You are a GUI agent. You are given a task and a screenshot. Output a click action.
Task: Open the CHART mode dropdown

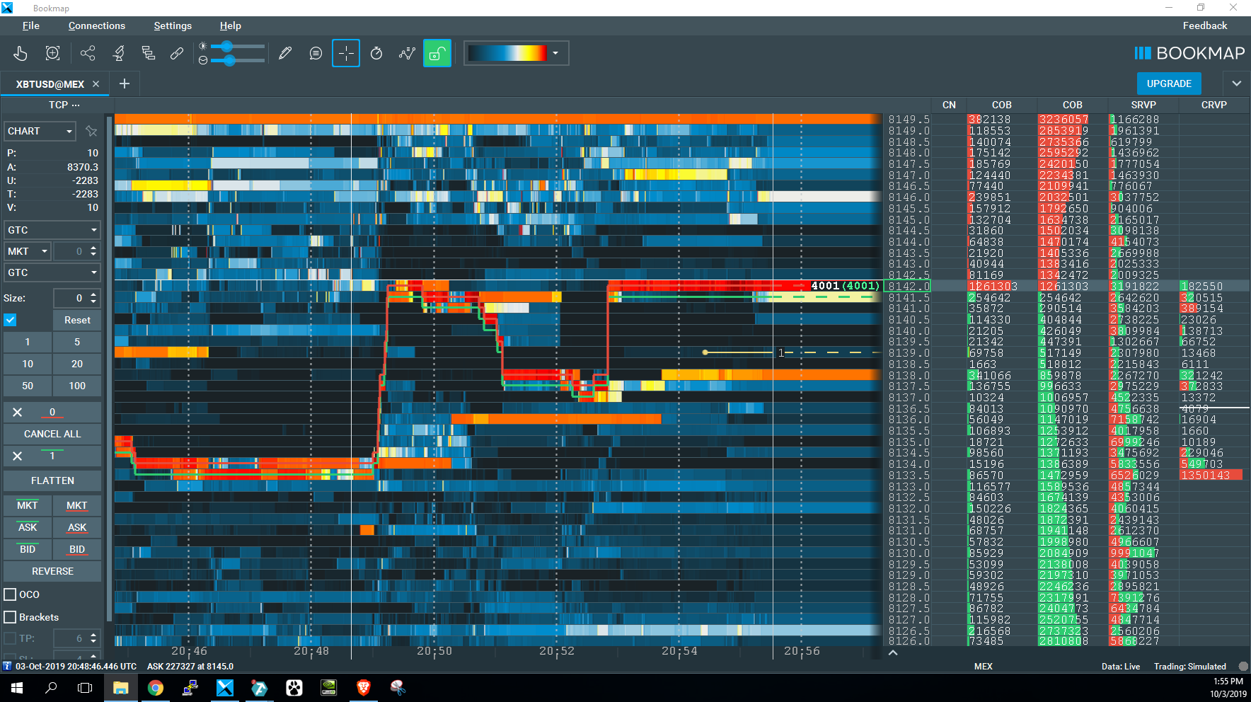[40, 131]
